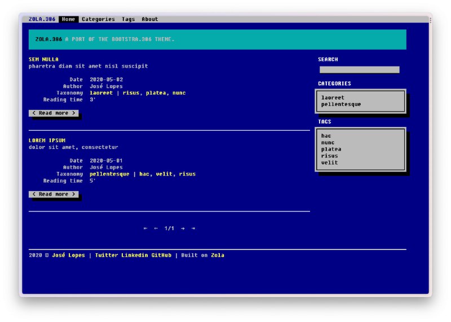Open Twitter link in footer
Image resolution: width=451 pixels, height=322 pixels.
click(107, 255)
